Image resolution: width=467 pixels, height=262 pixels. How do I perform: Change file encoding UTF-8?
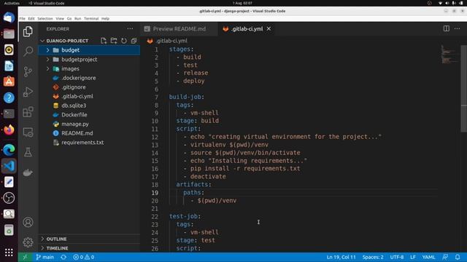pos(397,257)
